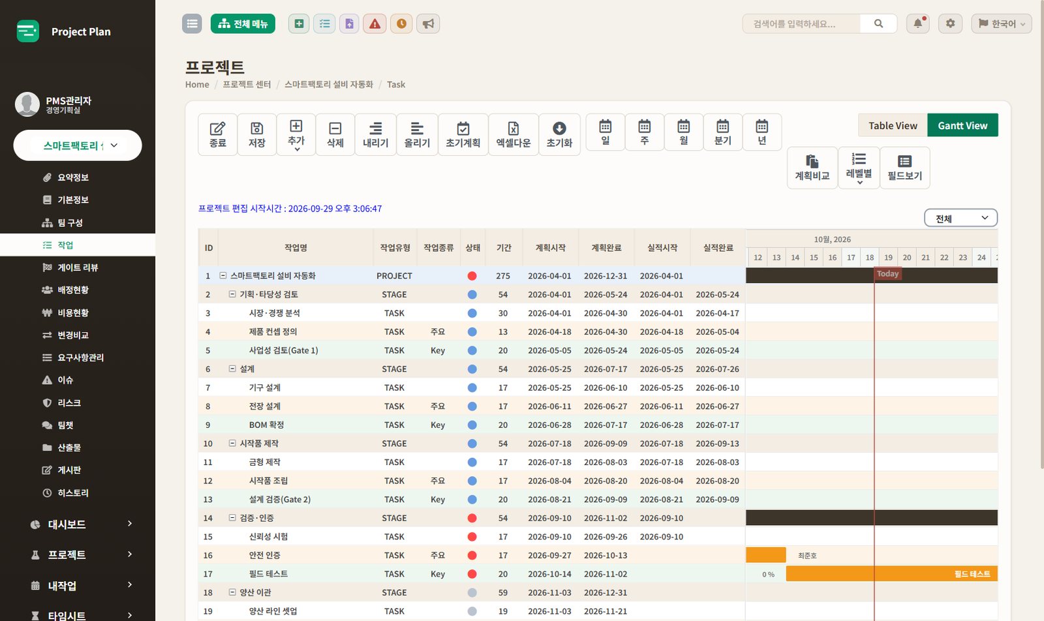1044x621 pixels.
Task: Open the 레벨별 level dropdown
Action: pos(859,168)
